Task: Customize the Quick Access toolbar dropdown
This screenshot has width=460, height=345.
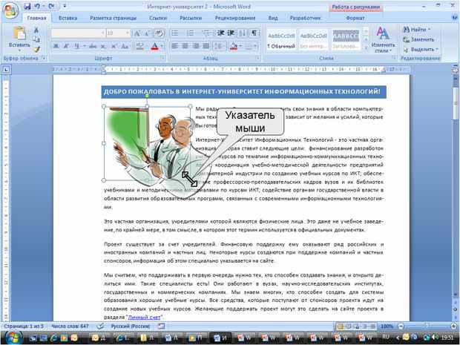Action: tap(65, 6)
